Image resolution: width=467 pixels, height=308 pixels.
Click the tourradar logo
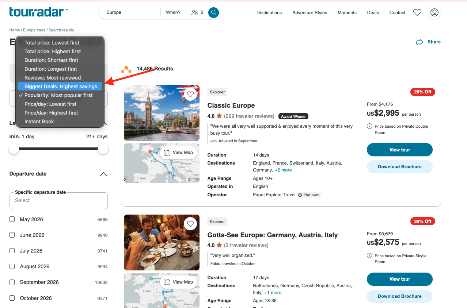(x=38, y=12)
